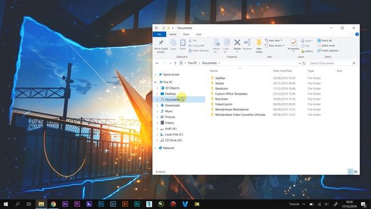This screenshot has height=209, width=371.
Task: Click Paste shortcut in ribbon
Action: (198, 51)
